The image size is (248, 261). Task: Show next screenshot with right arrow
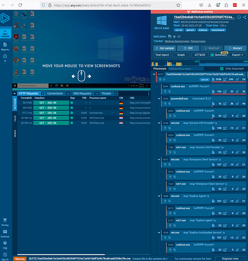pyautogui.click(x=89, y=76)
